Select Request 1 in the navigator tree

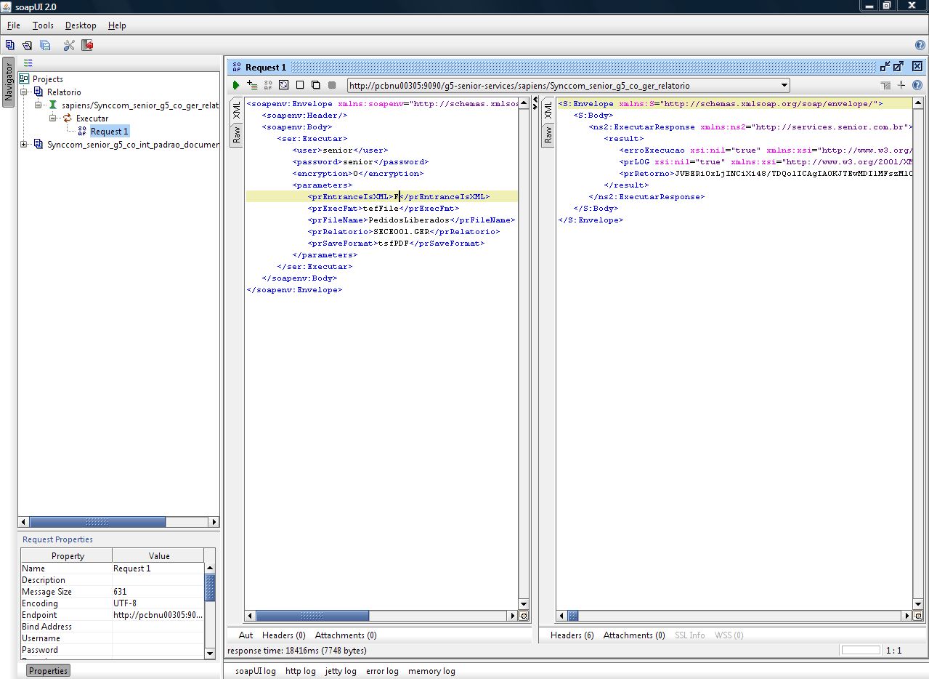point(110,132)
